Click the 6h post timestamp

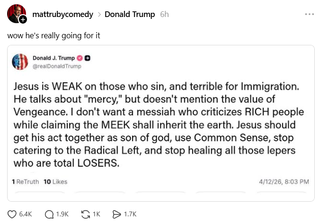pyautogui.click(x=164, y=14)
